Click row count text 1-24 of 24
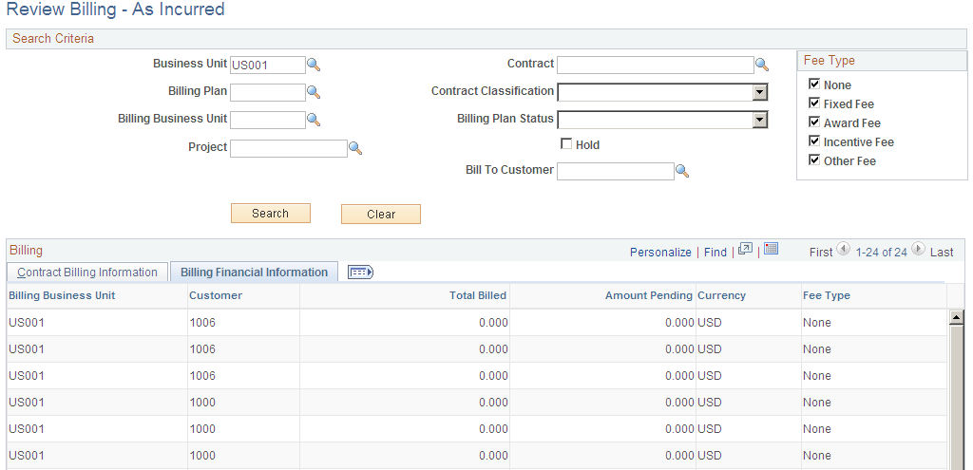Viewport: 973px width, 470px height. [x=881, y=253]
